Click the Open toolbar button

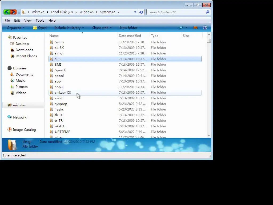coord(40,27)
